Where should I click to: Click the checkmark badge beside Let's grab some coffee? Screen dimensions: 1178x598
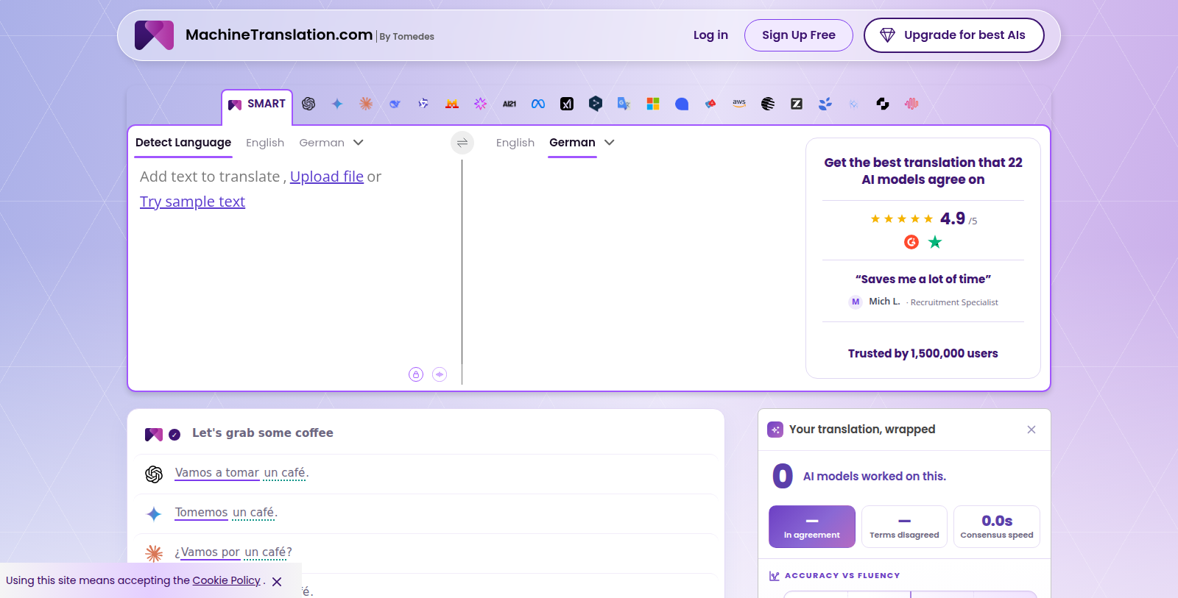(174, 435)
